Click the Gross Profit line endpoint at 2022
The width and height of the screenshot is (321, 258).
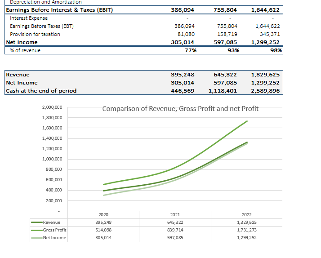247,121
